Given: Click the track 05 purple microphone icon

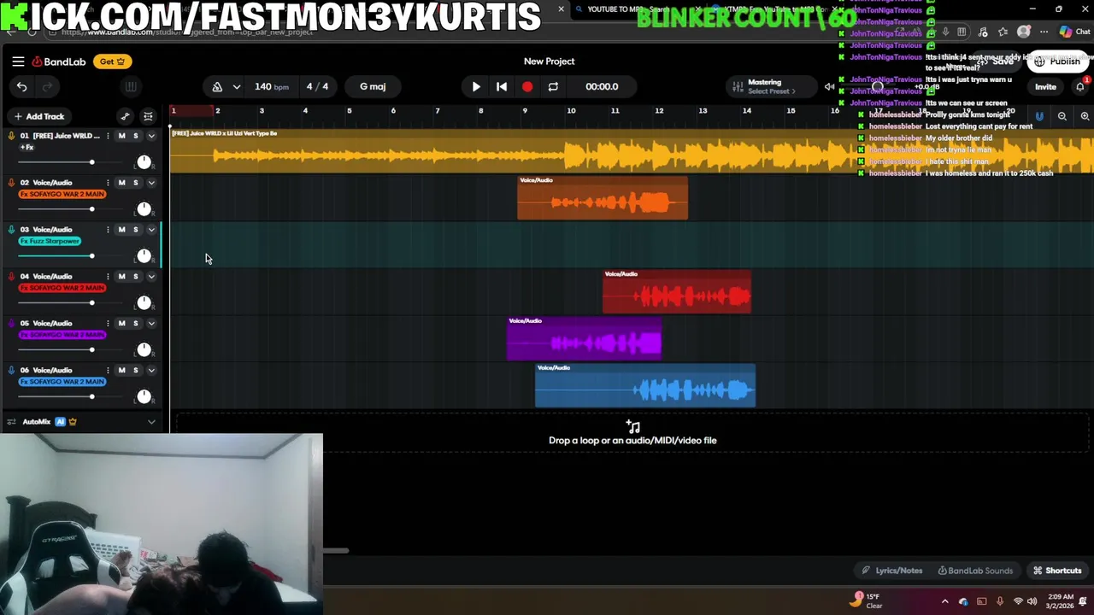Looking at the screenshot, I should (11, 324).
